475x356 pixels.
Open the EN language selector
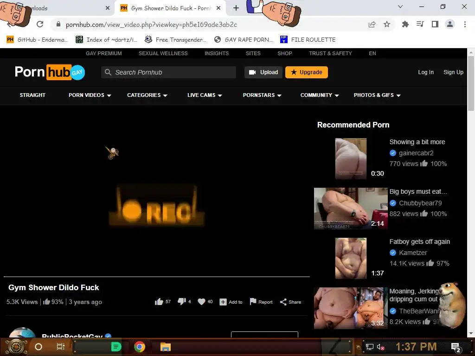click(x=372, y=53)
